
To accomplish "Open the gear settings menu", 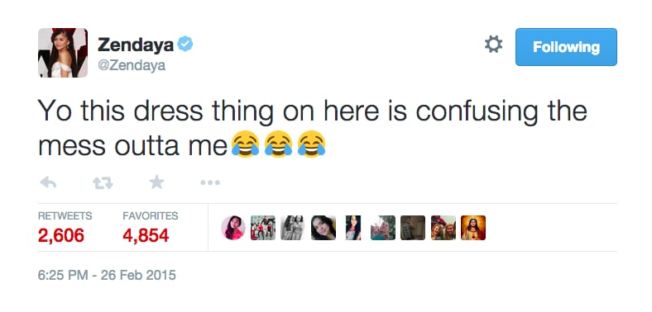I will click(494, 44).
